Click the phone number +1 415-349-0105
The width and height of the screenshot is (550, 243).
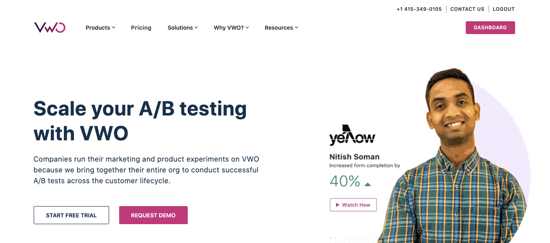[419, 9]
